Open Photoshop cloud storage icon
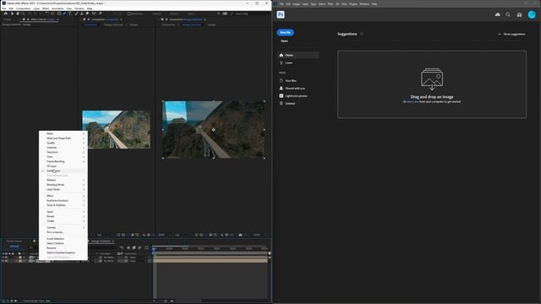This screenshot has height=304, width=541. coord(497,14)
